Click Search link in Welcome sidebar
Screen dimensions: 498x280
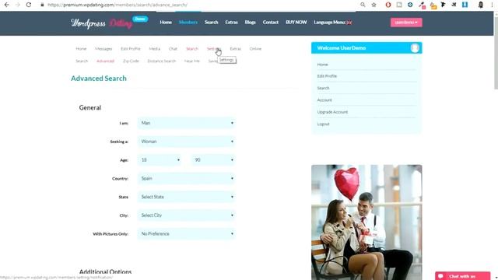323,88
